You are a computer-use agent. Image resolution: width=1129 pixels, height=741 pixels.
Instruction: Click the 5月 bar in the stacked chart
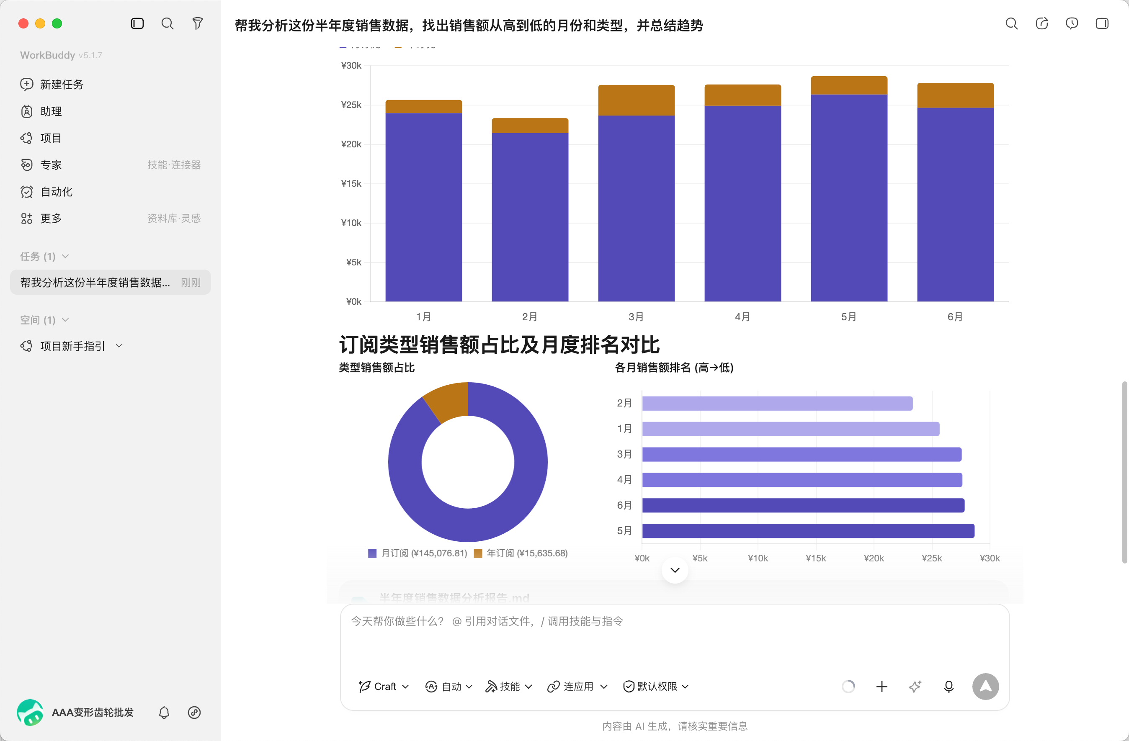pos(849,189)
